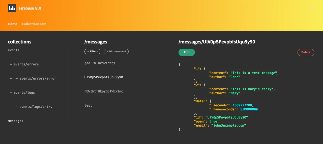Screen dimensions: 323x144
Task: Click the email value john@example.com
Action: tap(228, 125)
